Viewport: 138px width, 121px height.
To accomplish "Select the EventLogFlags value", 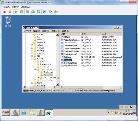I will tap(70, 63).
